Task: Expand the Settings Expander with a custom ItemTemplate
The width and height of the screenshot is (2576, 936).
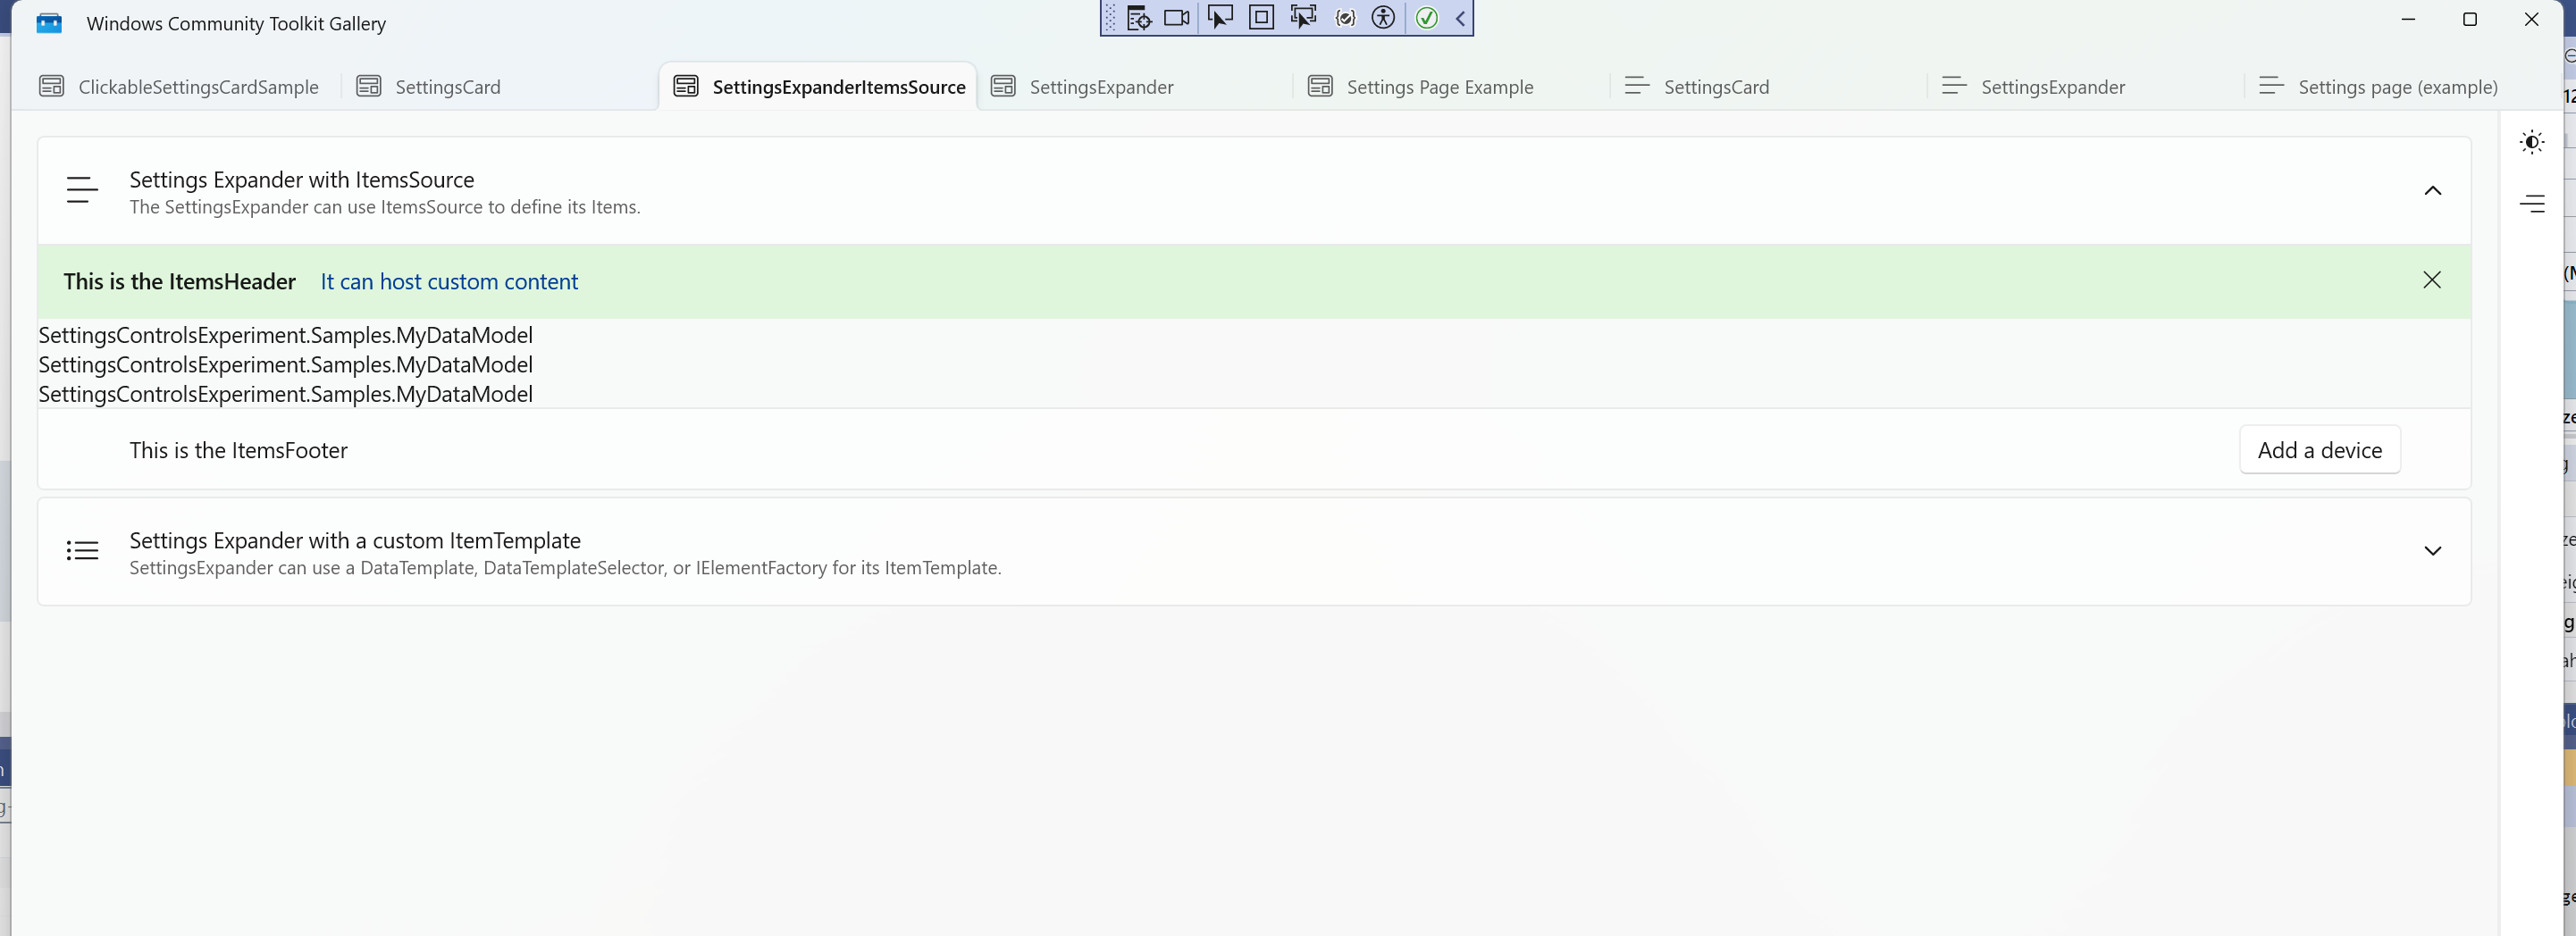Action: click(2433, 551)
